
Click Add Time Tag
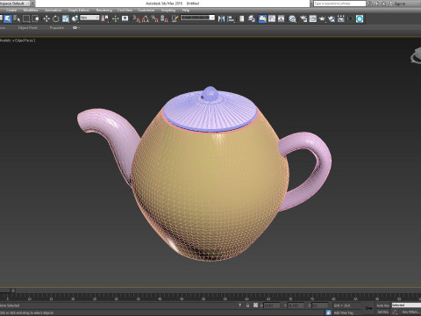tap(344, 312)
